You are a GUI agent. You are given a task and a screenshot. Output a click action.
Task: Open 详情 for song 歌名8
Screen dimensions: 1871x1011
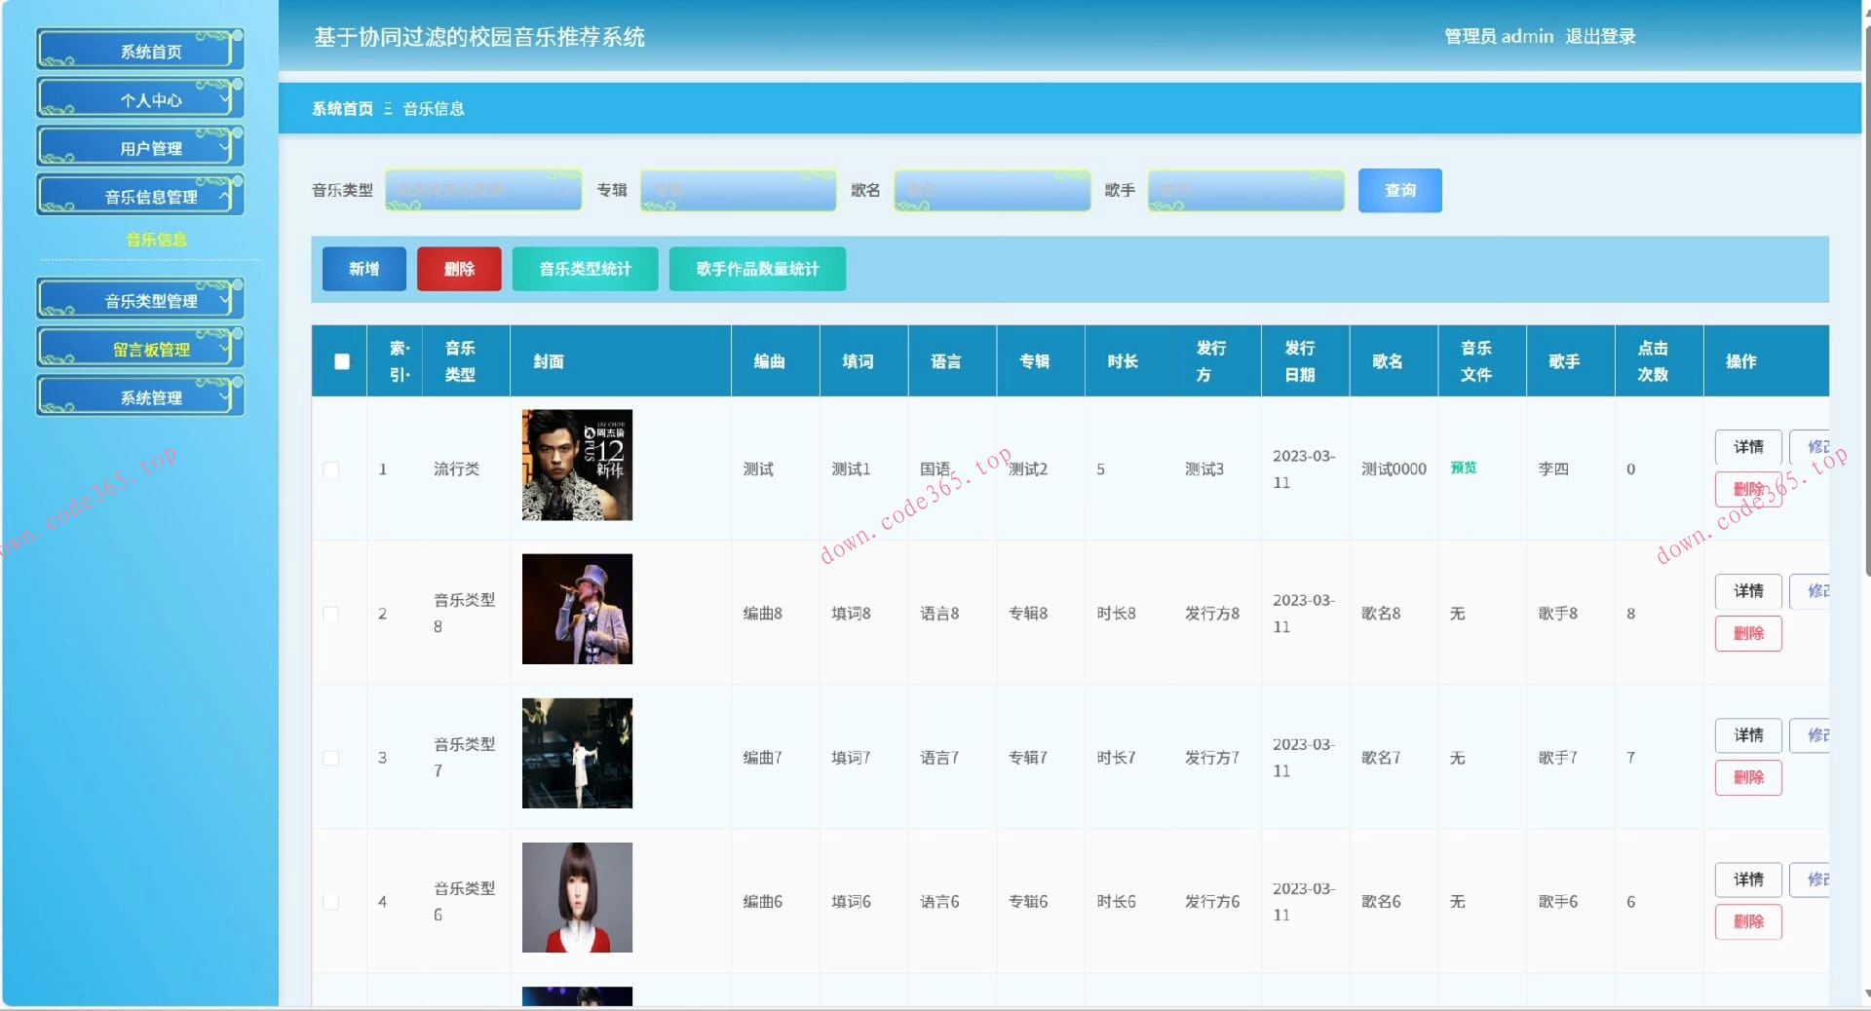[1747, 591]
